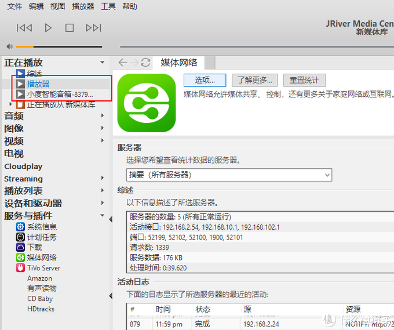The width and height of the screenshot is (394, 330).
Task: Collapse the 服务与插件 section
Action: point(102,215)
